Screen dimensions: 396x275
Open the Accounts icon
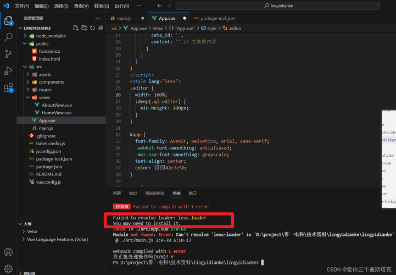click(x=8, y=252)
